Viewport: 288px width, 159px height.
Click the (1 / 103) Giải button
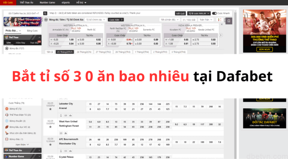pos(189,19)
